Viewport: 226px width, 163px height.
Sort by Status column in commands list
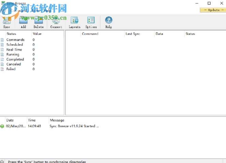[x=205, y=34]
